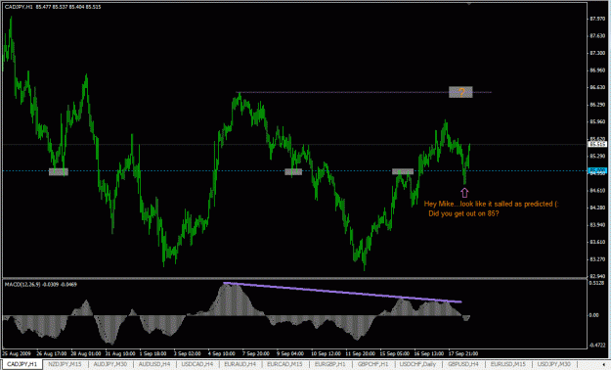Viewport: 611px width, 370px height.
Task: Select the GBPUSD,H4 chart tab
Action: point(463,364)
